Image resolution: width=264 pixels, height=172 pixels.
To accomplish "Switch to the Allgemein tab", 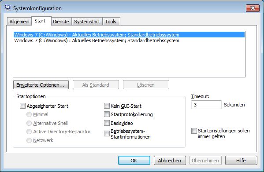I will (x=19, y=22).
